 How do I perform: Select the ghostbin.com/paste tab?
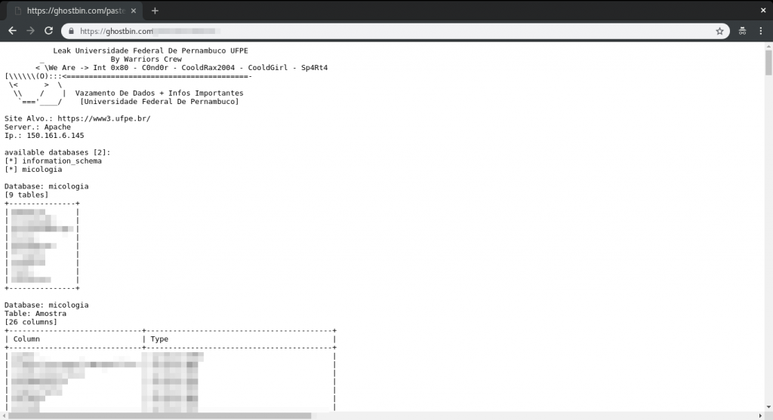click(74, 11)
